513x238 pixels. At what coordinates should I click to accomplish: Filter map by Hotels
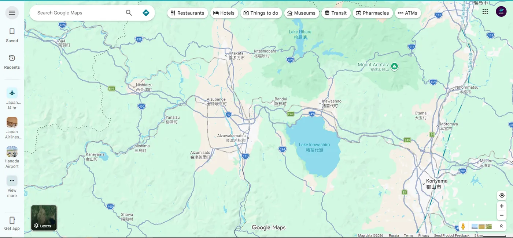[224, 13]
